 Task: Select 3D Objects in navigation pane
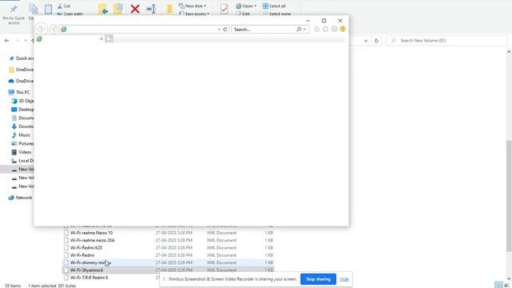point(23,101)
